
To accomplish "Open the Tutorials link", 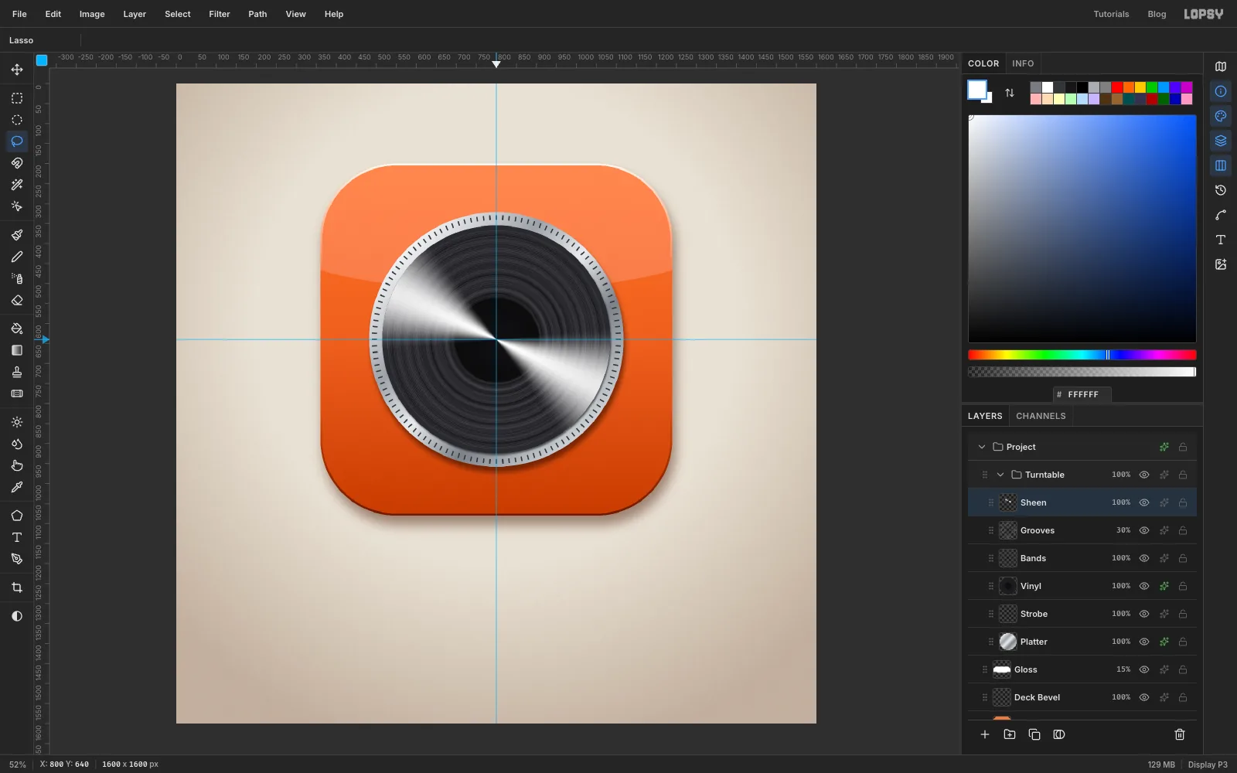I will pyautogui.click(x=1111, y=14).
